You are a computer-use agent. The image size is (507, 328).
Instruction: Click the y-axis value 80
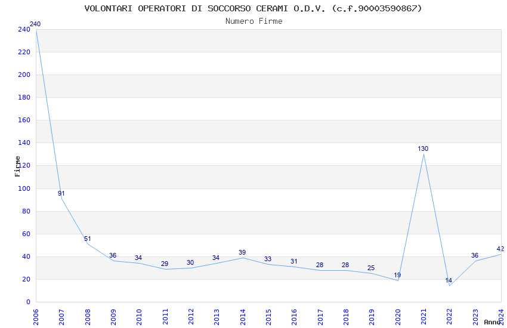[26, 211]
